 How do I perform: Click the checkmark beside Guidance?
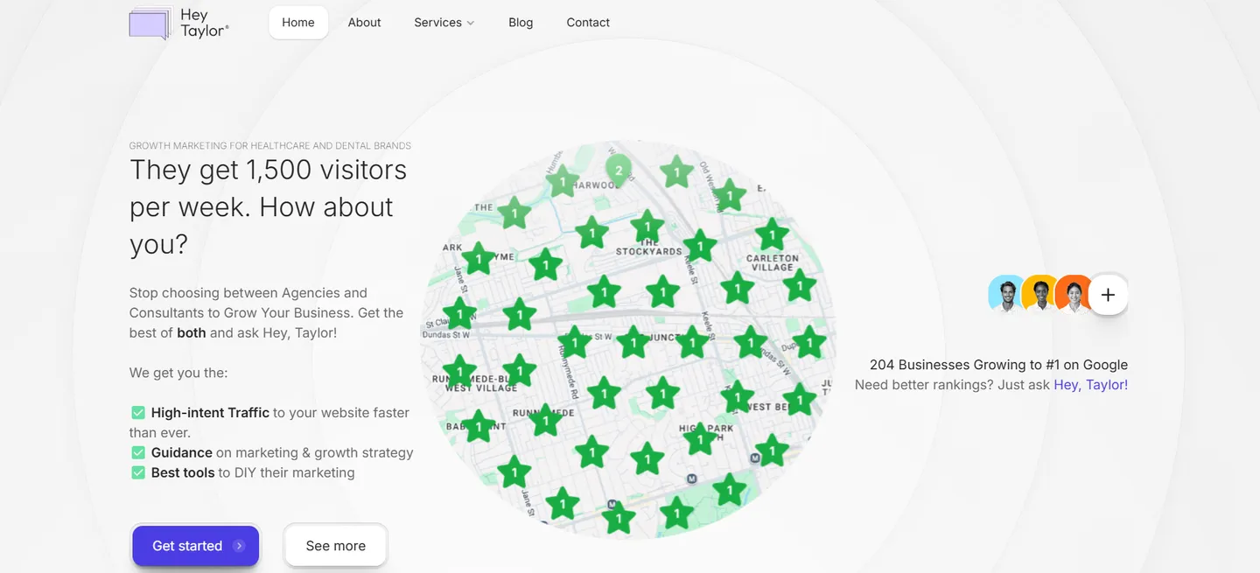click(137, 453)
